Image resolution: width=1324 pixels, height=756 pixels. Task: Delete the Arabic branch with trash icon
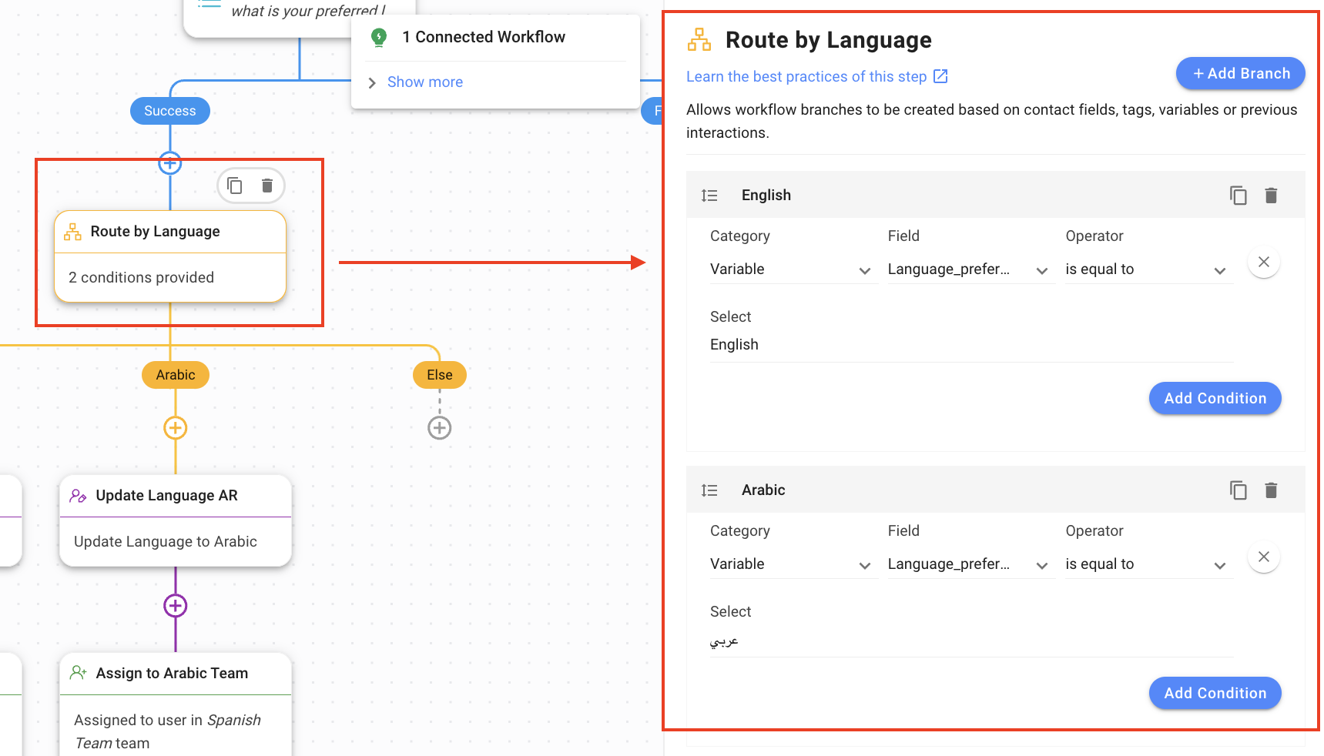pyautogui.click(x=1271, y=490)
